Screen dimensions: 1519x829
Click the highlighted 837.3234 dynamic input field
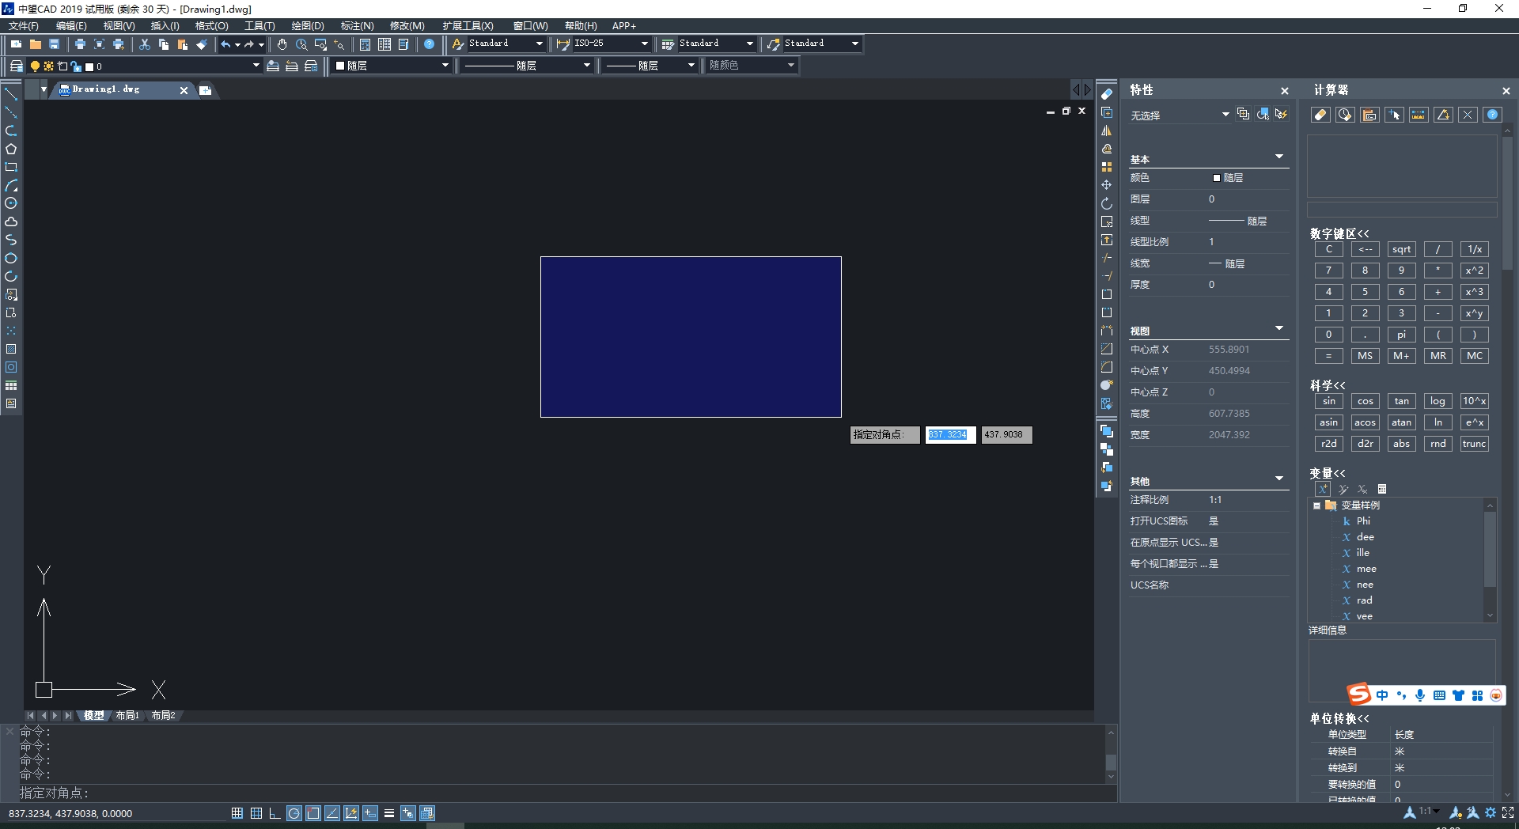point(950,434)
